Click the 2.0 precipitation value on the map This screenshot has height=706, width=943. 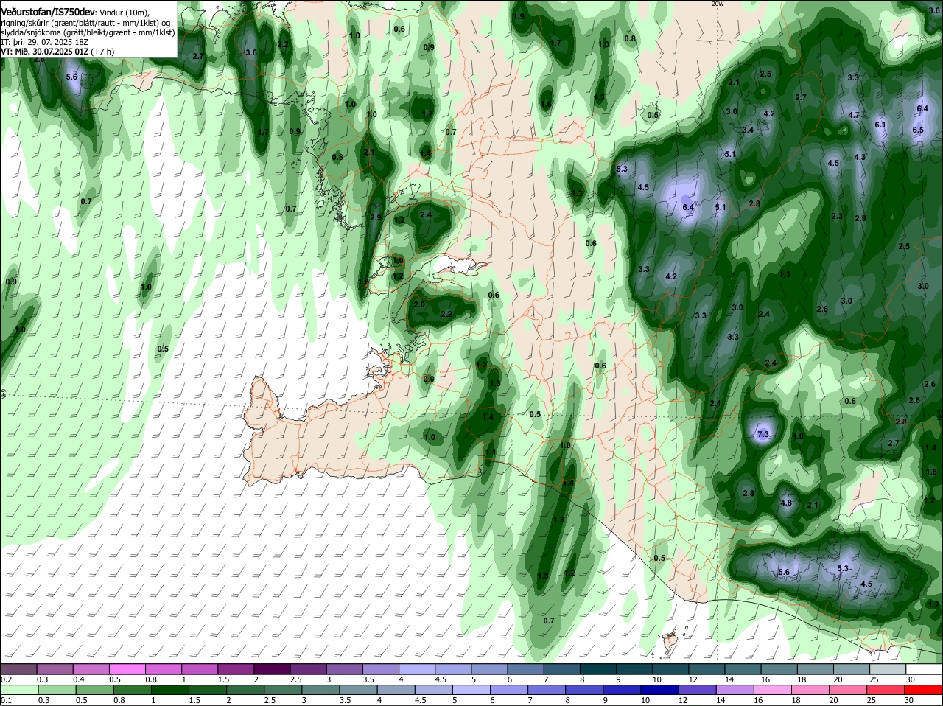(419, 304)
